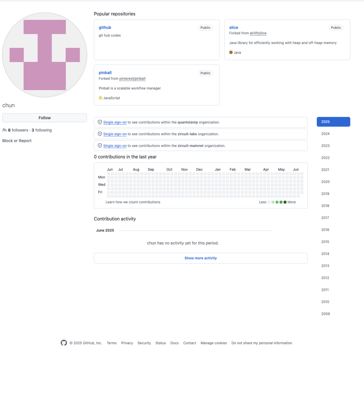Image resolution: width=364 pixels, height=418 pixels.
Task: Open the slice repository
Action: [x=234, y=28]
